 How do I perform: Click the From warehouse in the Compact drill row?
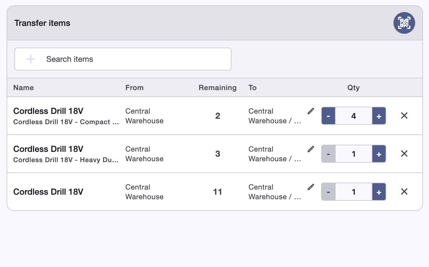point(145,116)
